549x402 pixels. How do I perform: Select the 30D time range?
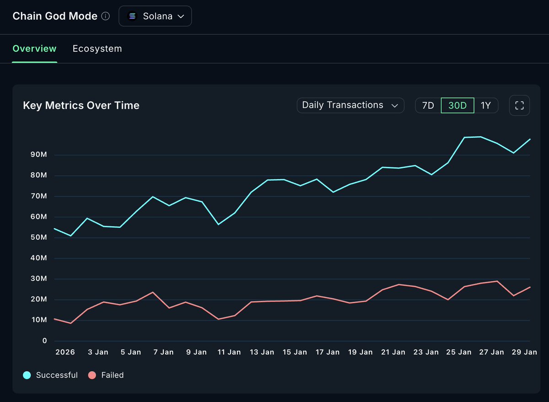pos(457,106)
